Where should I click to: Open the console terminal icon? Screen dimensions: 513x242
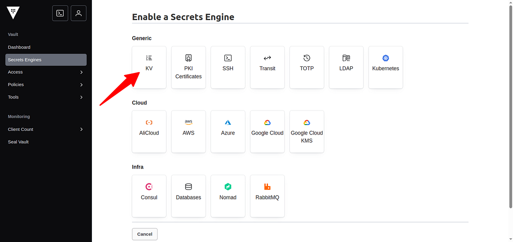tap(60, 13)
